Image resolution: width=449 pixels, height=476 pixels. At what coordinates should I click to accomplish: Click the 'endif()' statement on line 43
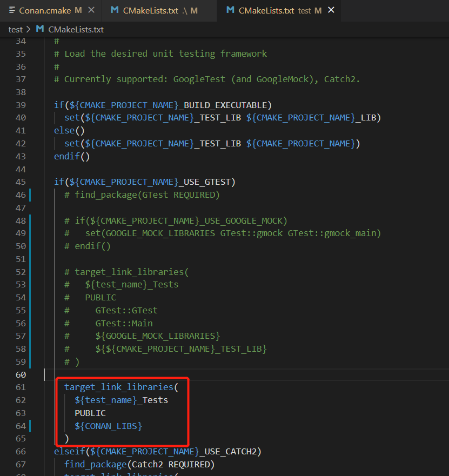(72, 156)
